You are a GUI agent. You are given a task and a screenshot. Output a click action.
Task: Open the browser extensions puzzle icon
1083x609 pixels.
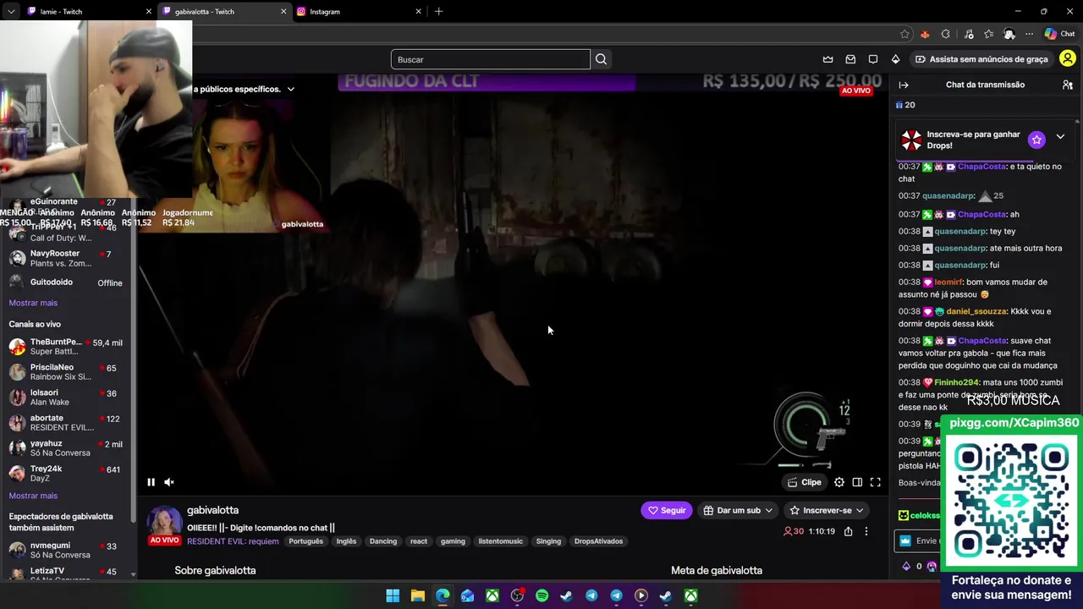[946, 34]
